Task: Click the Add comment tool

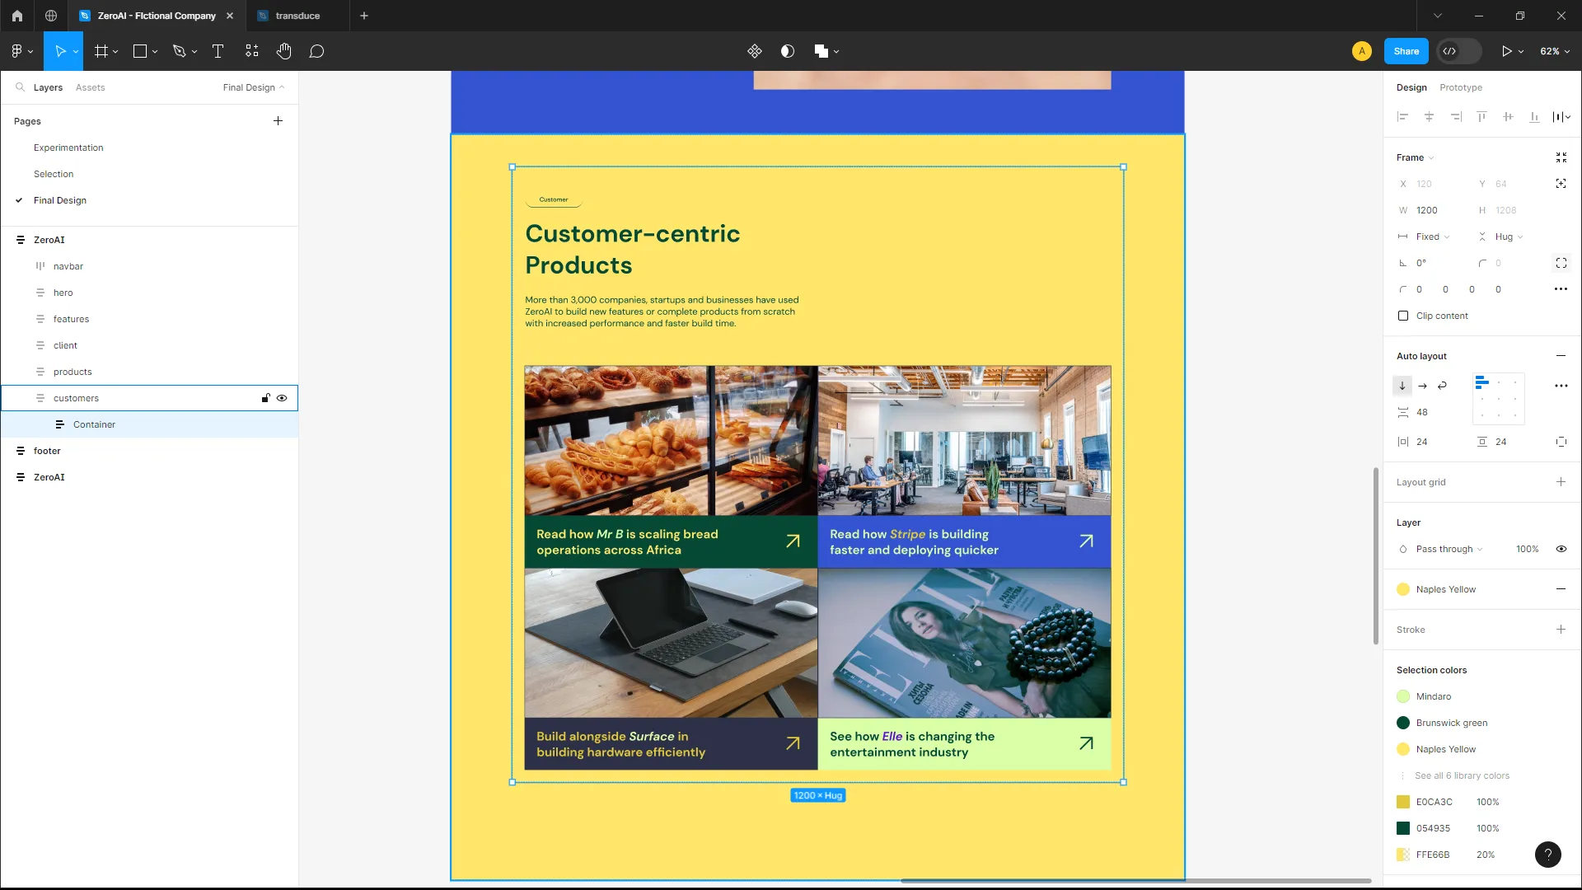Action: (x=316, y=51)
